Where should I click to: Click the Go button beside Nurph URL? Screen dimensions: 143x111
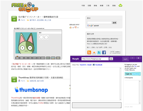tap(111, 59)
